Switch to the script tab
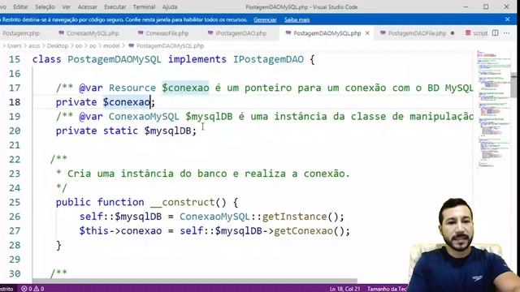This screenshot has height=292, width=520. pos(480,33)
